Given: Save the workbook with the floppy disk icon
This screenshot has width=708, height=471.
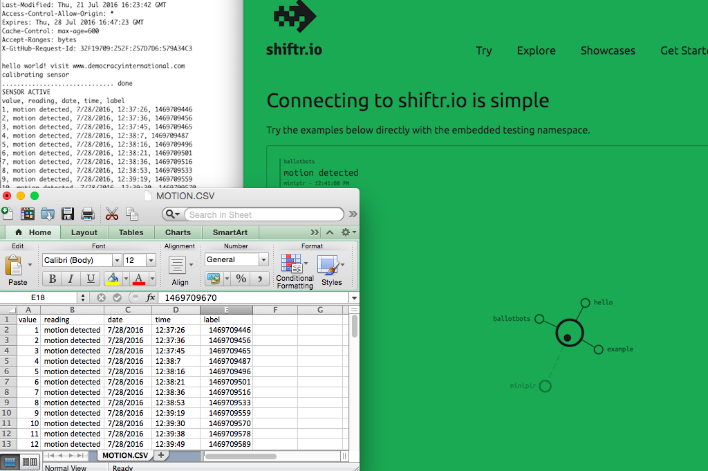Looking at the screenshot, I should tap(68, 214).
